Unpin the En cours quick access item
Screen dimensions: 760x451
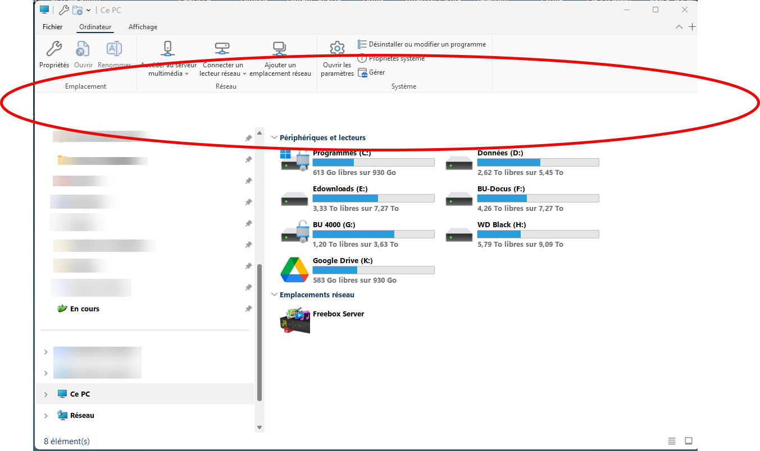[x=248, y=309]
